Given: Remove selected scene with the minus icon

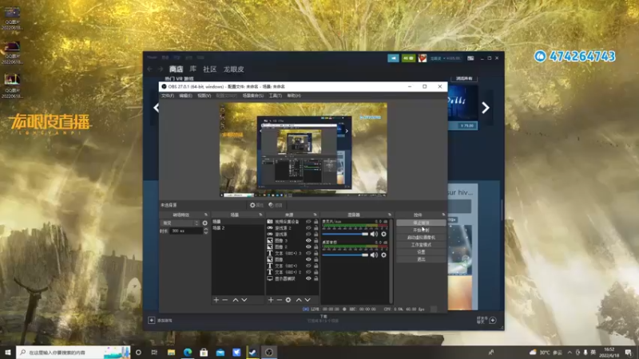Looking at the screenshot, I should click(225, 300).
